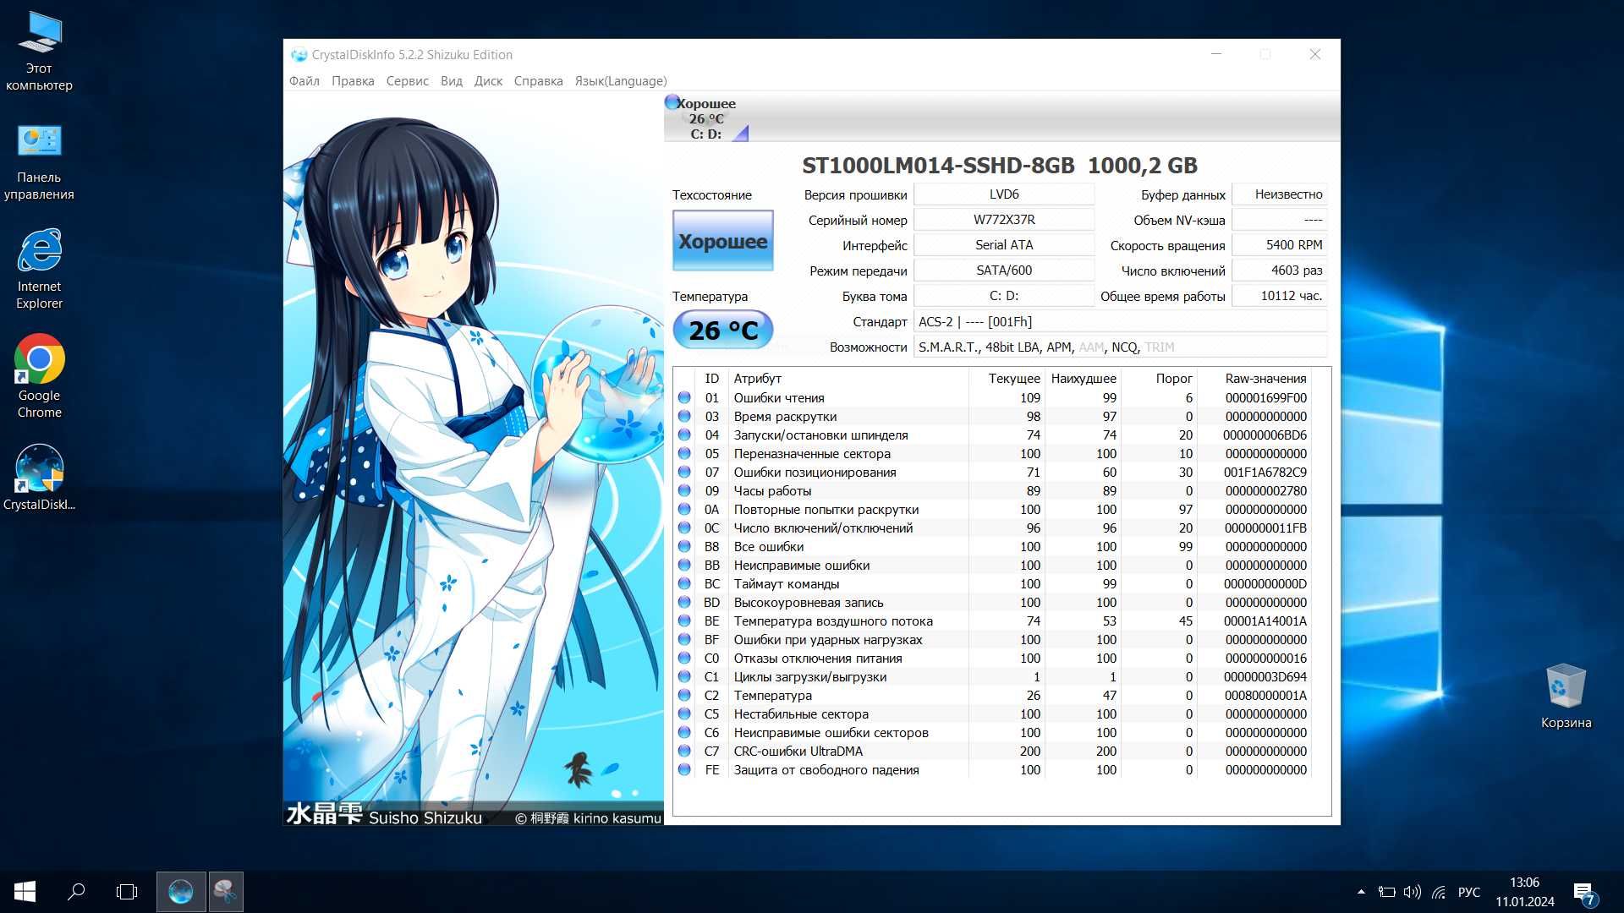Open the Windows Start menu

(25, 892)
